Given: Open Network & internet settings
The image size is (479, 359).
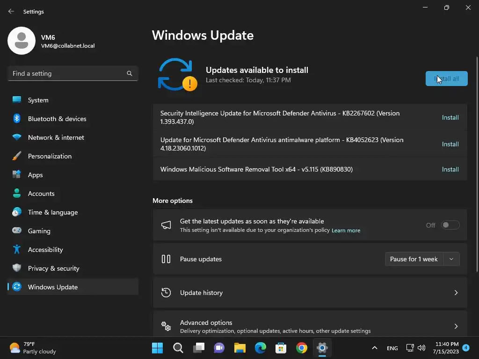Looking at the screenshot, I should pos(73,137).
